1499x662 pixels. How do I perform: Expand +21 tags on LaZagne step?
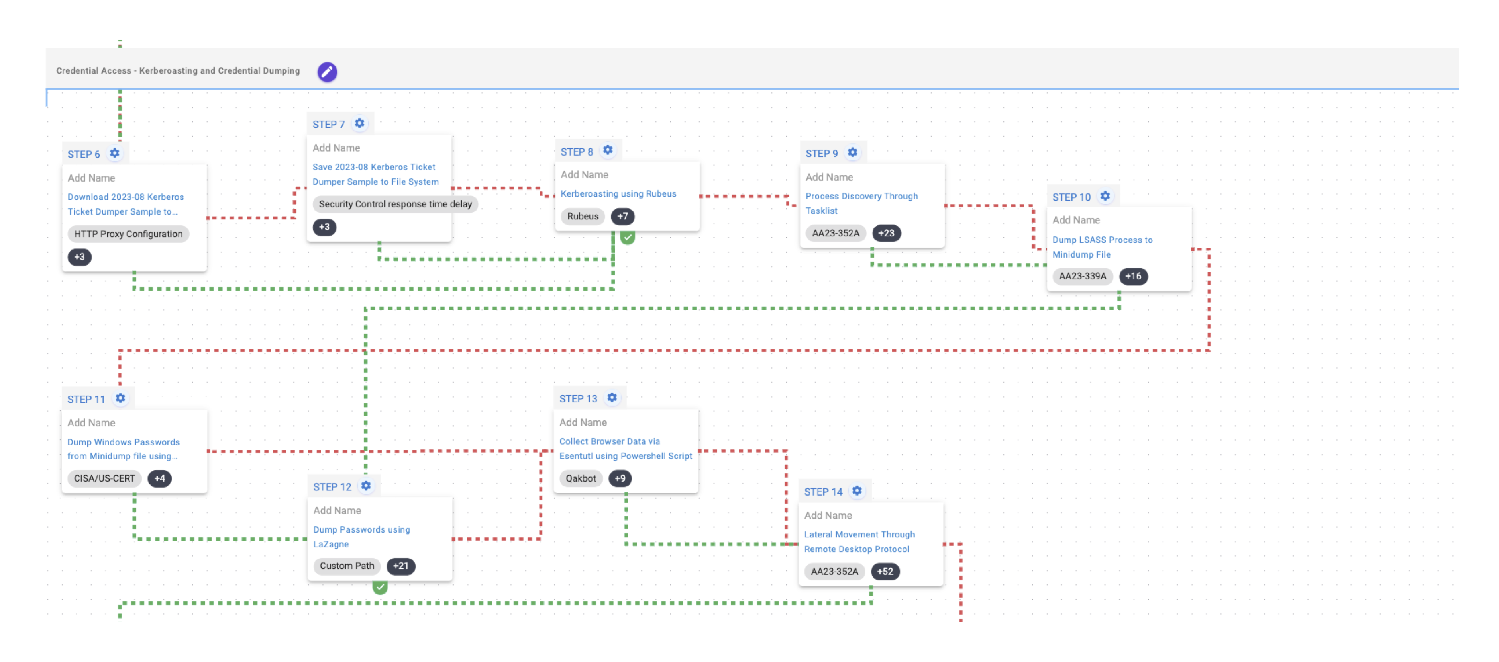click(400, 566)
